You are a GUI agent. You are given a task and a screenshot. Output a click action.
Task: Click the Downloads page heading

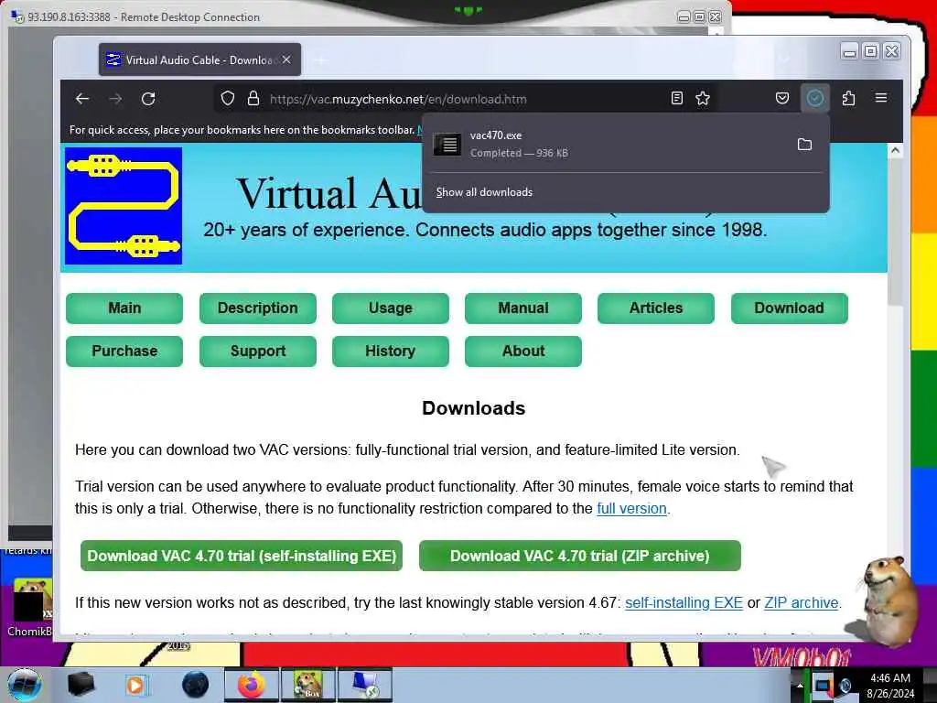474,408
